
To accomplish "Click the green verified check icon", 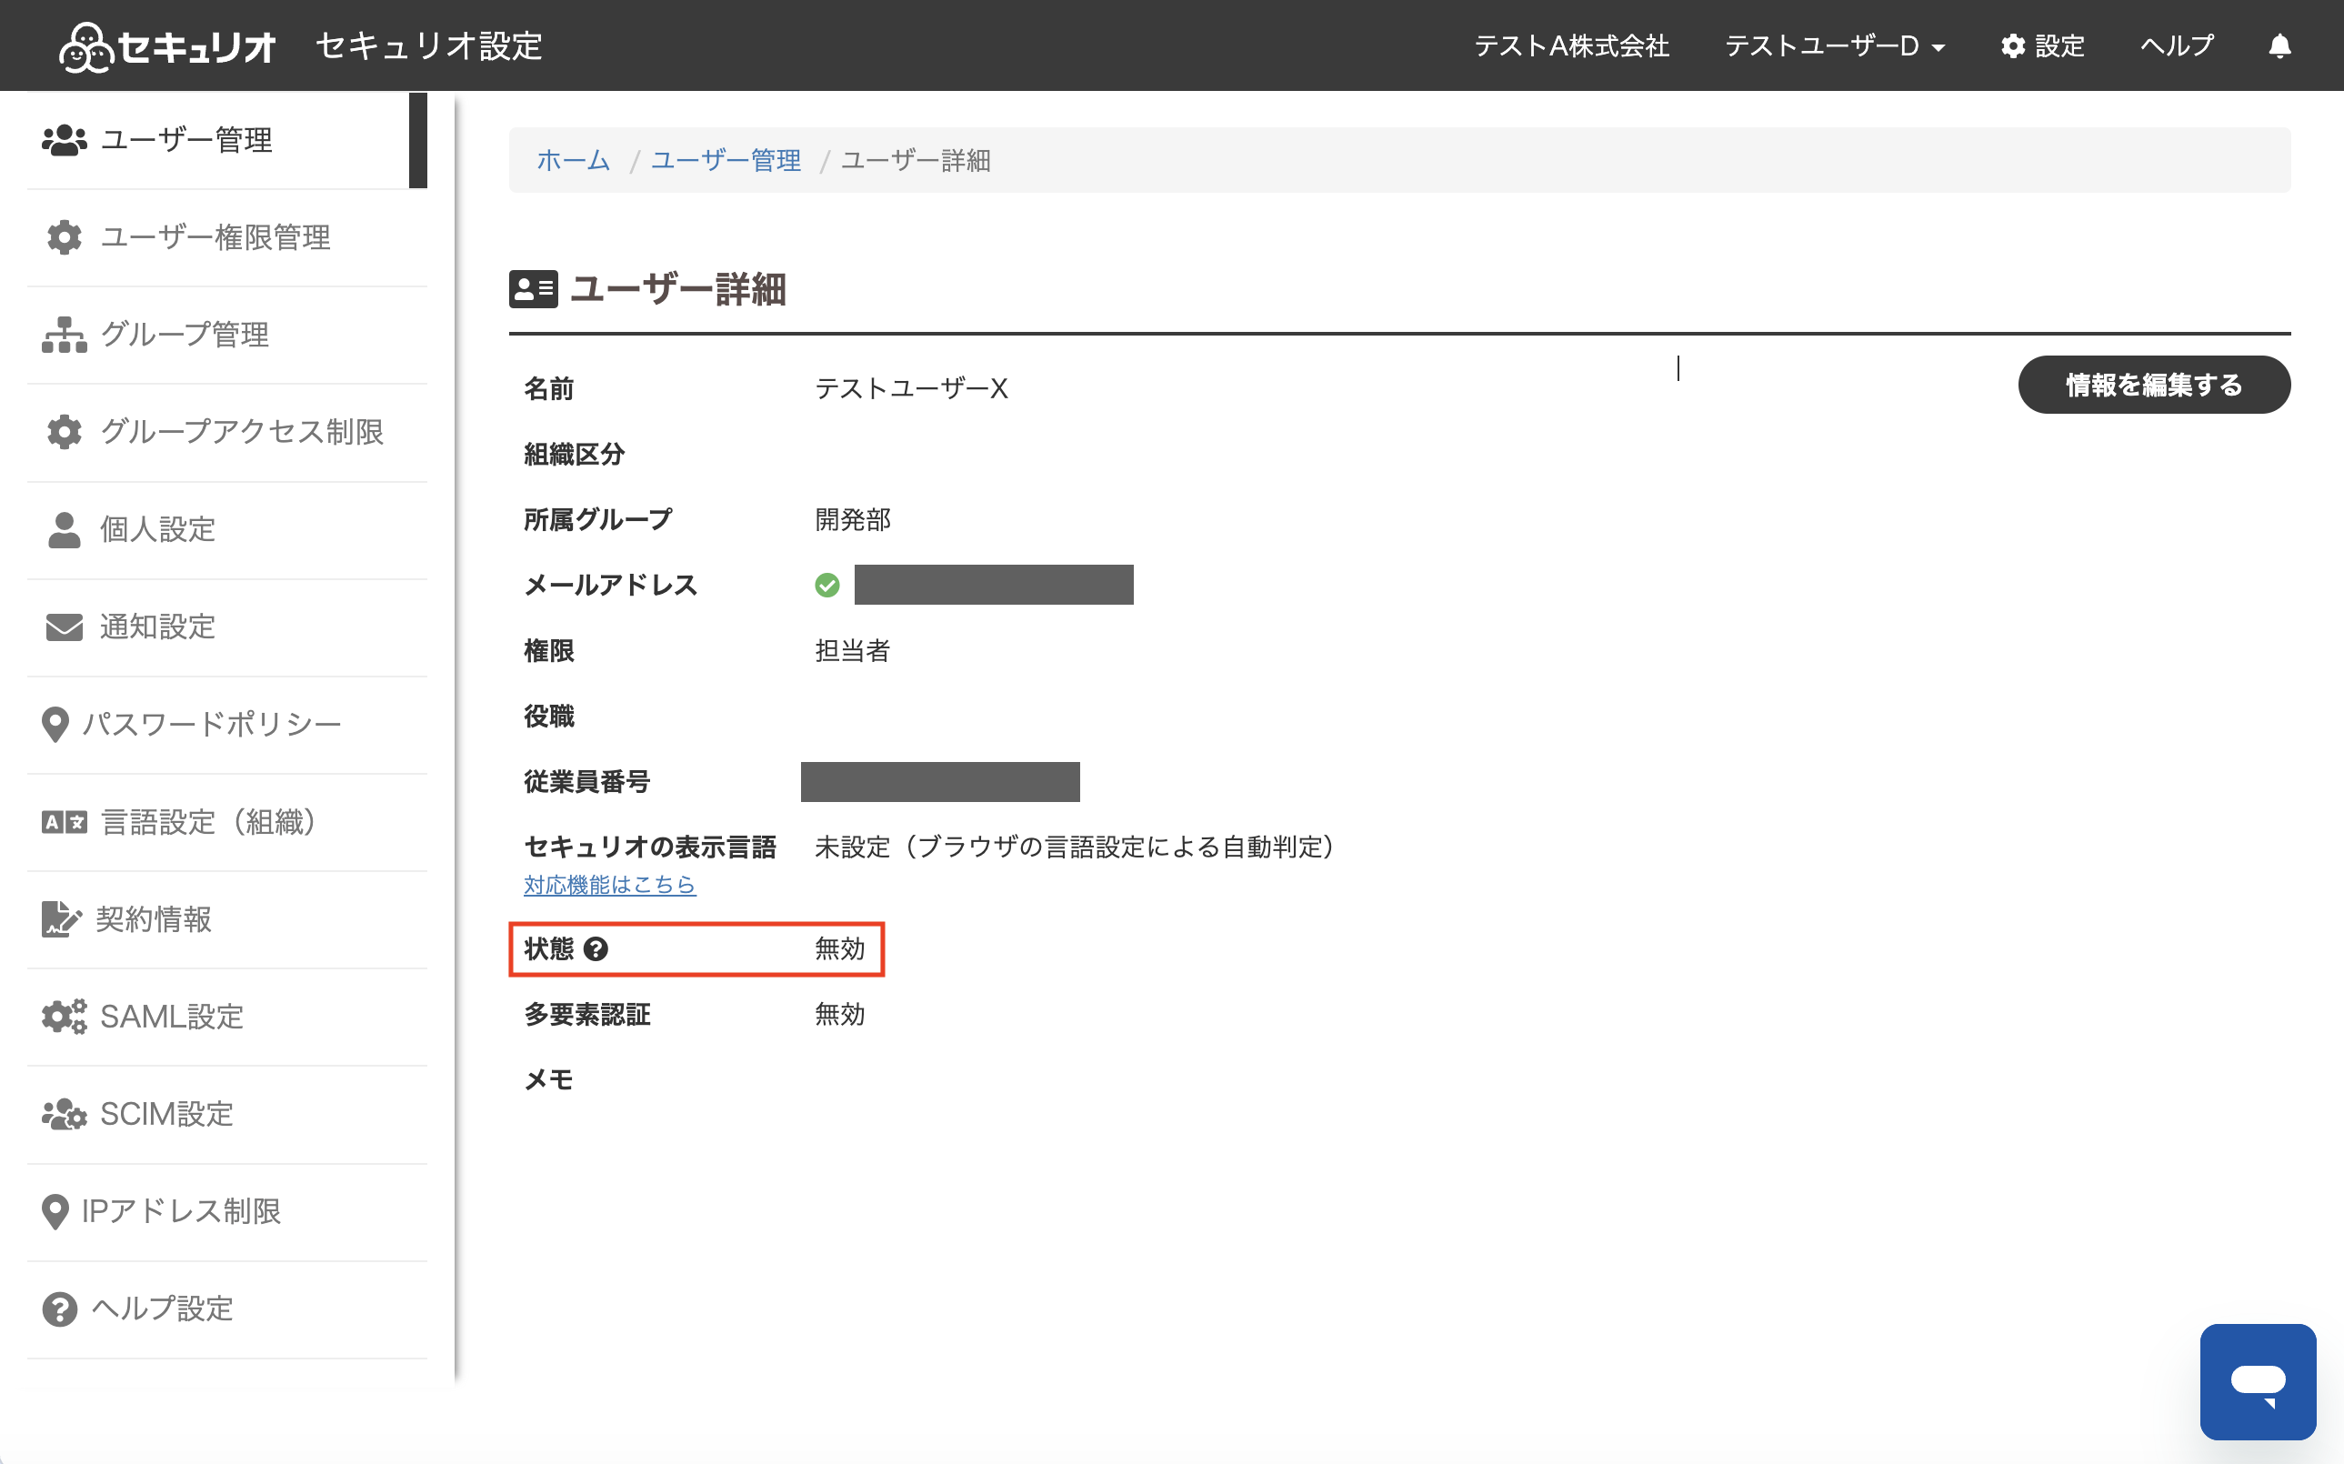I will pyautogui.click(x=826, y=585).
